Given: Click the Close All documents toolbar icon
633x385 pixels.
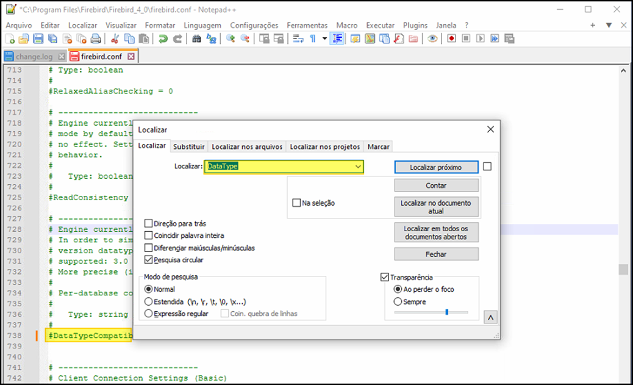Looking at the screenshot, I should pyautogui.click(x=82, y=39).
